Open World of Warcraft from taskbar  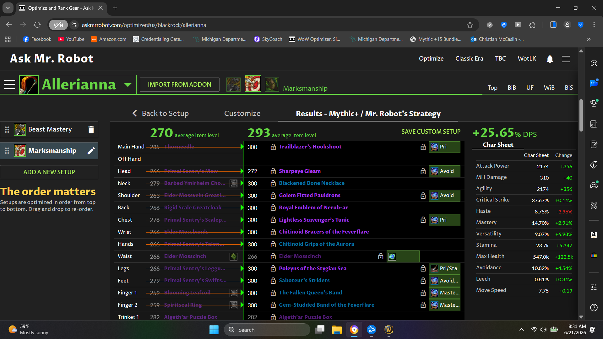click(389, 330)
